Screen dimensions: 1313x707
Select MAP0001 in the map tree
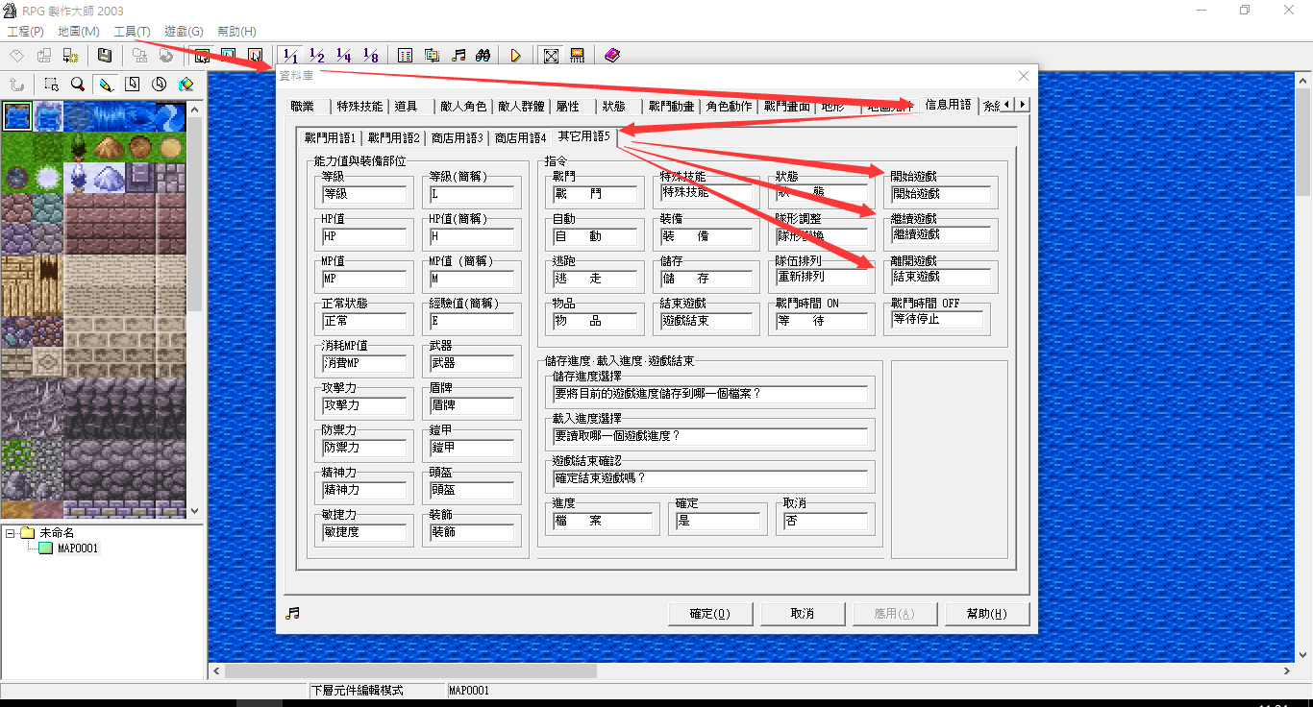point(78,549)
